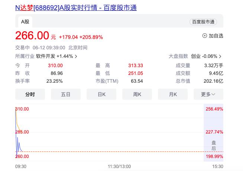Open the N达梦 A股实时行情 title link
The width and height of the screenshot is (243, 171).
click(x=76, y=7)
